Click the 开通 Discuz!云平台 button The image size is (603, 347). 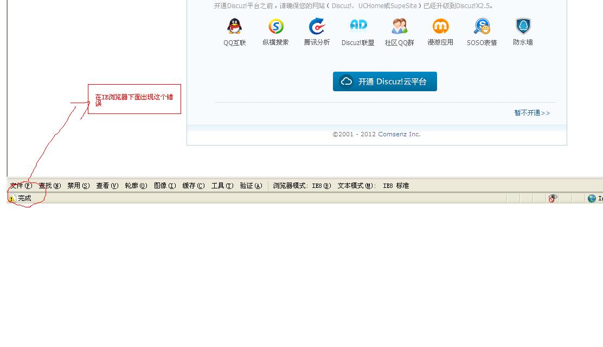click(385, 81)
